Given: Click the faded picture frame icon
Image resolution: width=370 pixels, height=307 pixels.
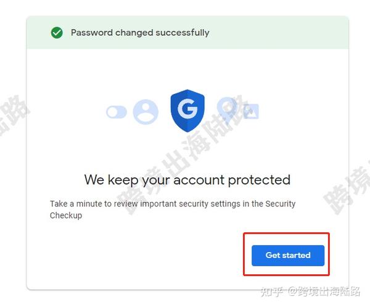Looking at the screenshot, I should [x=251, y=111].
